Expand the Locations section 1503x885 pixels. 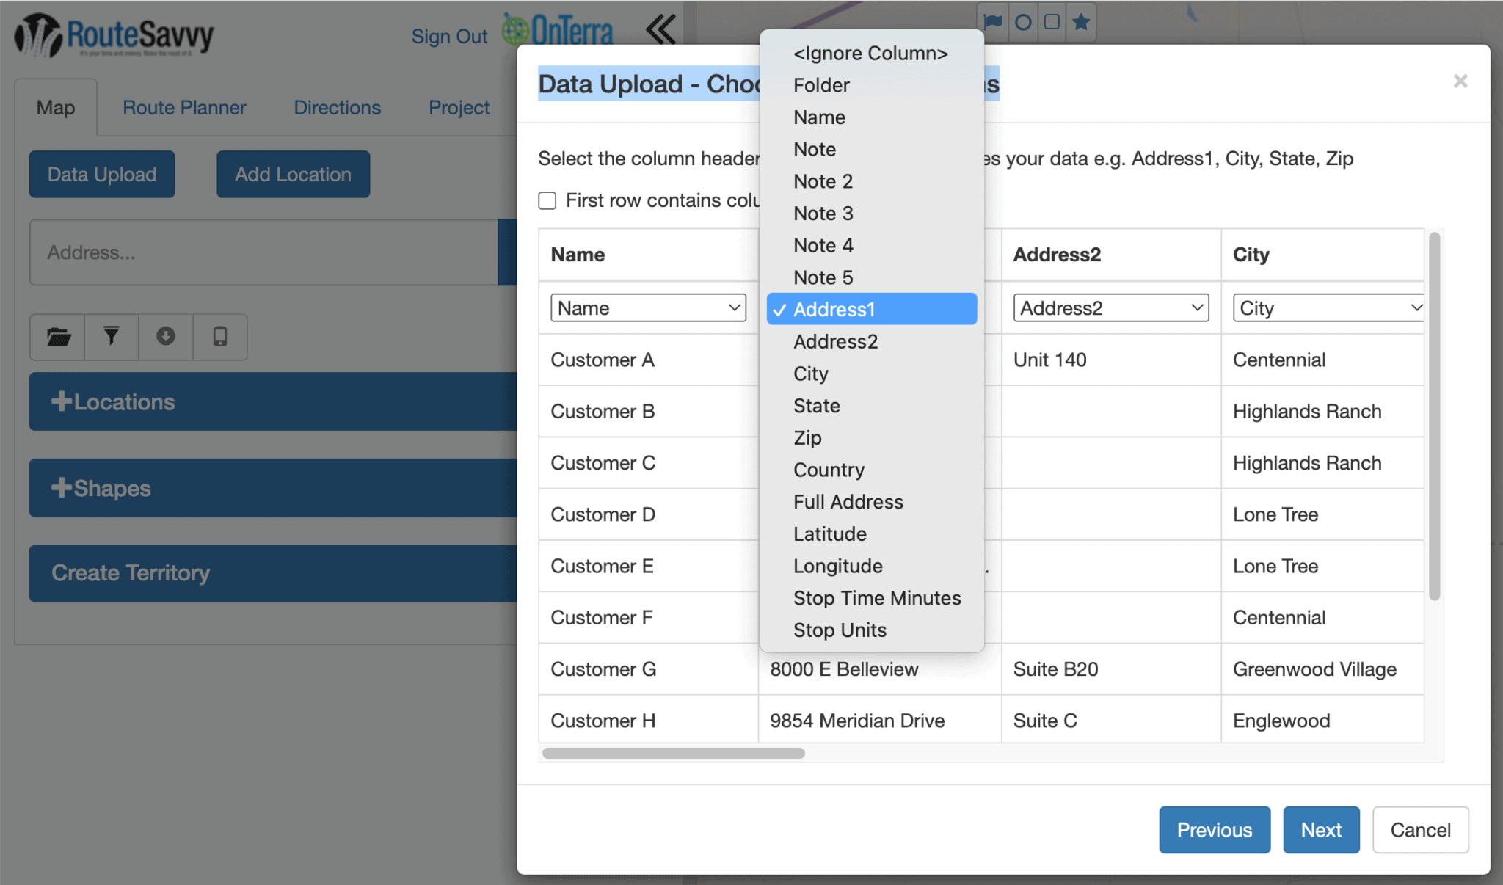pyautogui.click(x=273, y=401)
